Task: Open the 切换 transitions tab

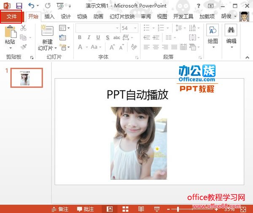Action: pyautogui.click(x=82, y=16)
